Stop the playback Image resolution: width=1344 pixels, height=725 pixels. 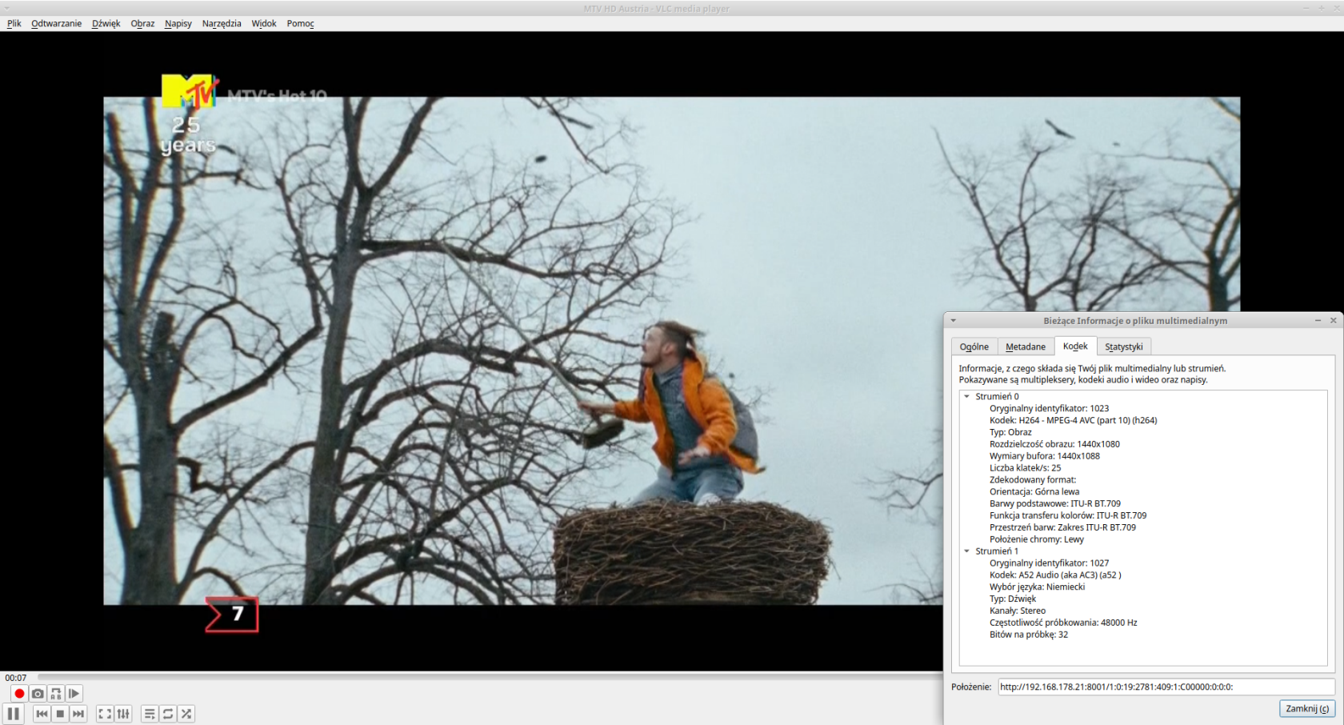(60, 714)
